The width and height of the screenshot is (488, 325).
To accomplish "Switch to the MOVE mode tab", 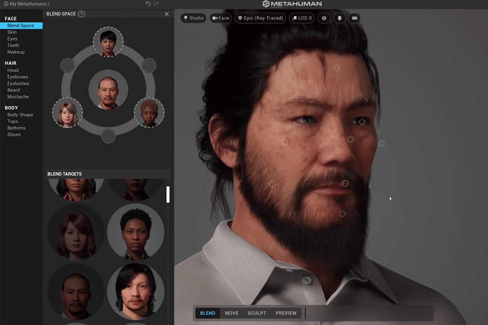I will click(232, 313).
